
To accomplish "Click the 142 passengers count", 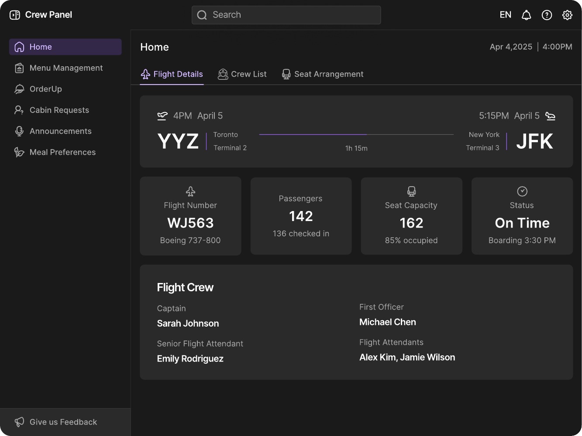I will pos(301,216).
